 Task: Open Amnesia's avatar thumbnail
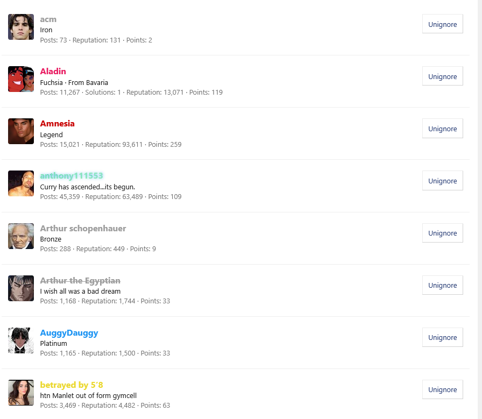point(21,131)
